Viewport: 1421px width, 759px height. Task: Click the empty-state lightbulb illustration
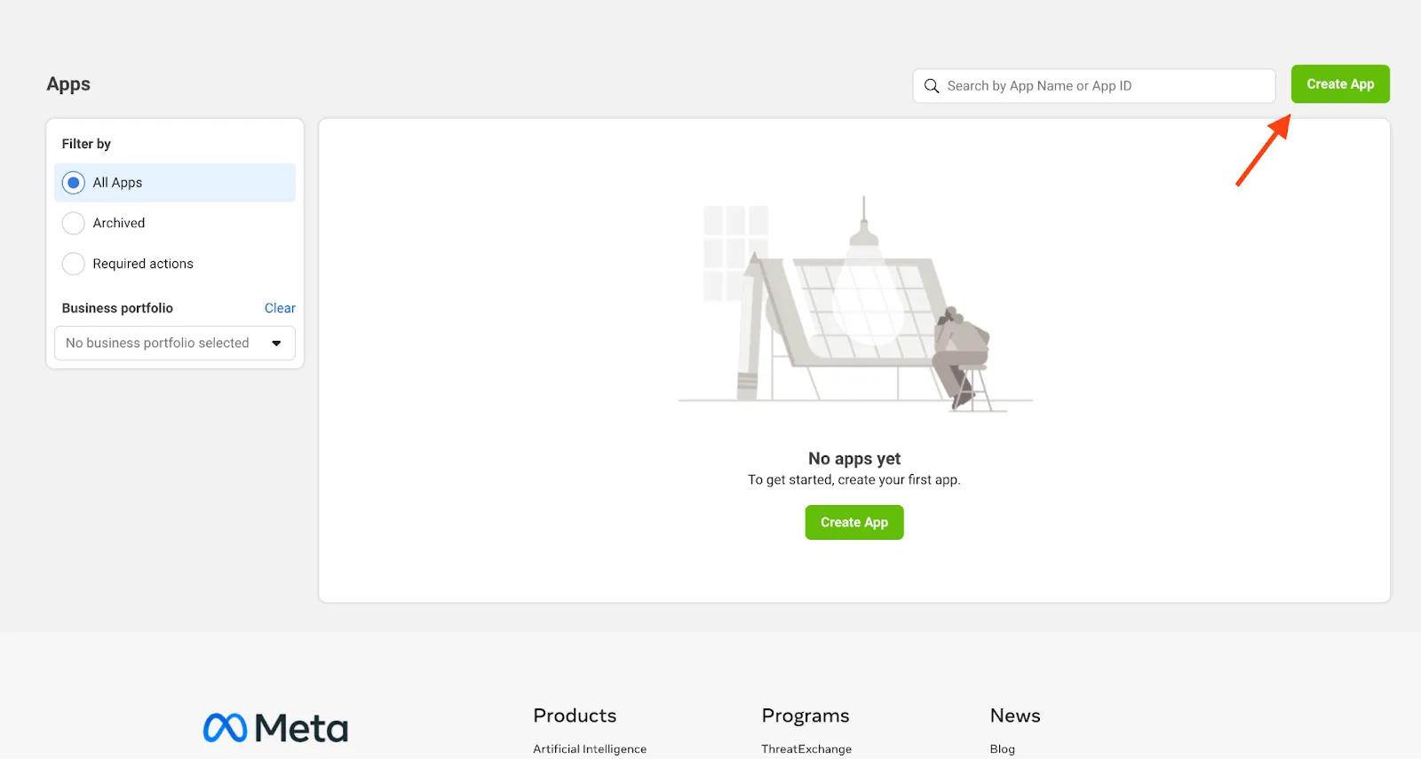tap(854, 304)
